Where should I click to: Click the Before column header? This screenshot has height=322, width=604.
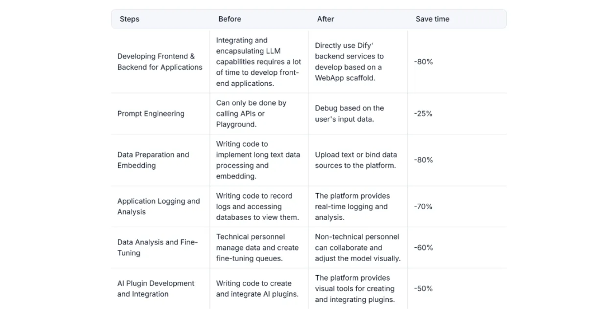[230, 19]
